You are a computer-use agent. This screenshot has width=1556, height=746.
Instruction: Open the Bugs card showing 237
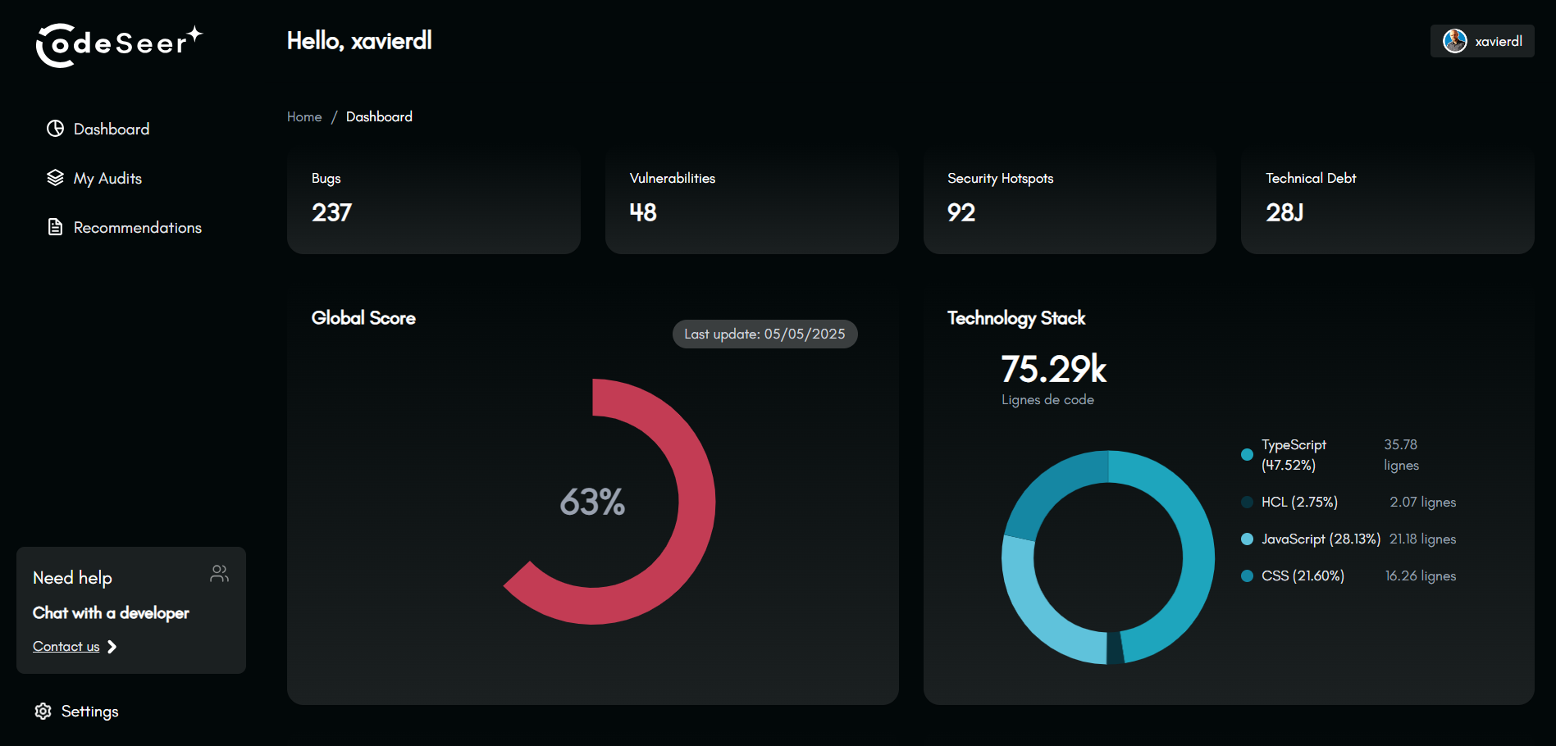click(x=433, y=201)
